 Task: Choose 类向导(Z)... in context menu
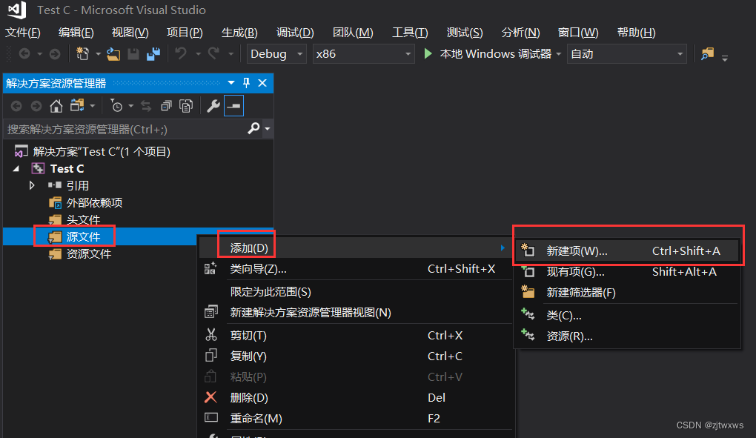tap(356, 269)
